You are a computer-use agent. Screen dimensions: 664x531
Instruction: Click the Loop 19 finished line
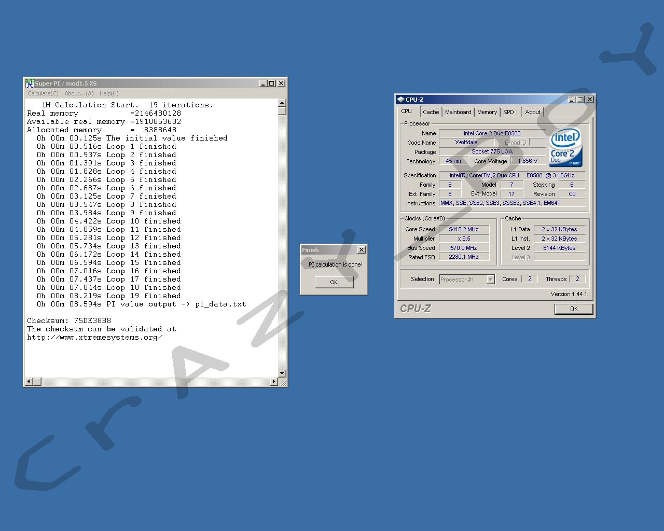(x=109, y=296)
